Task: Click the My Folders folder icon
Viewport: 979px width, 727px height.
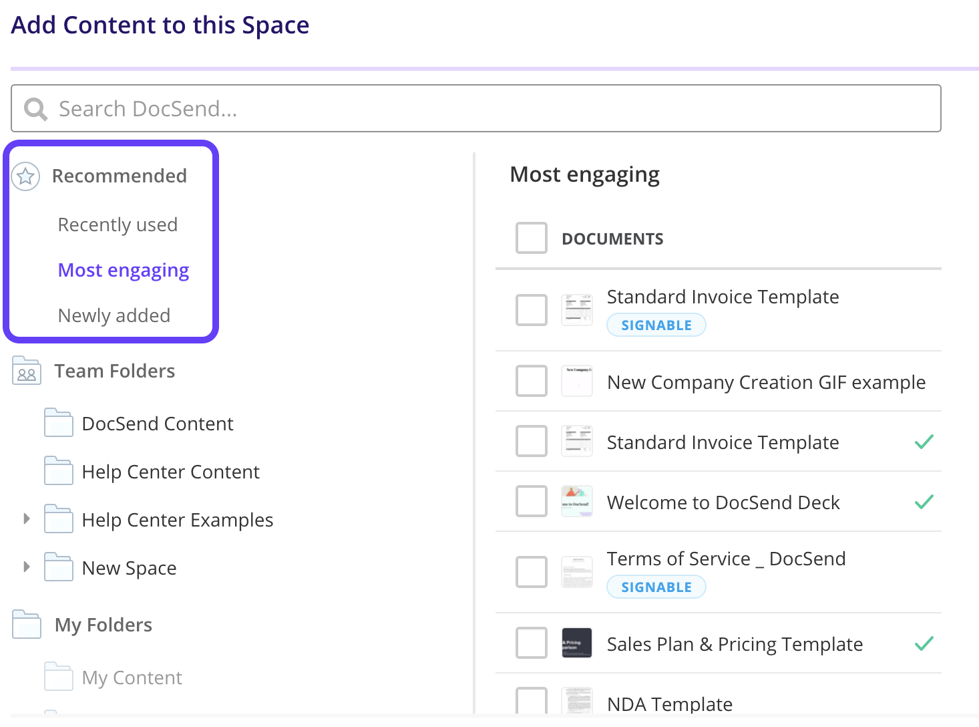Action: (x=25, y=624)
